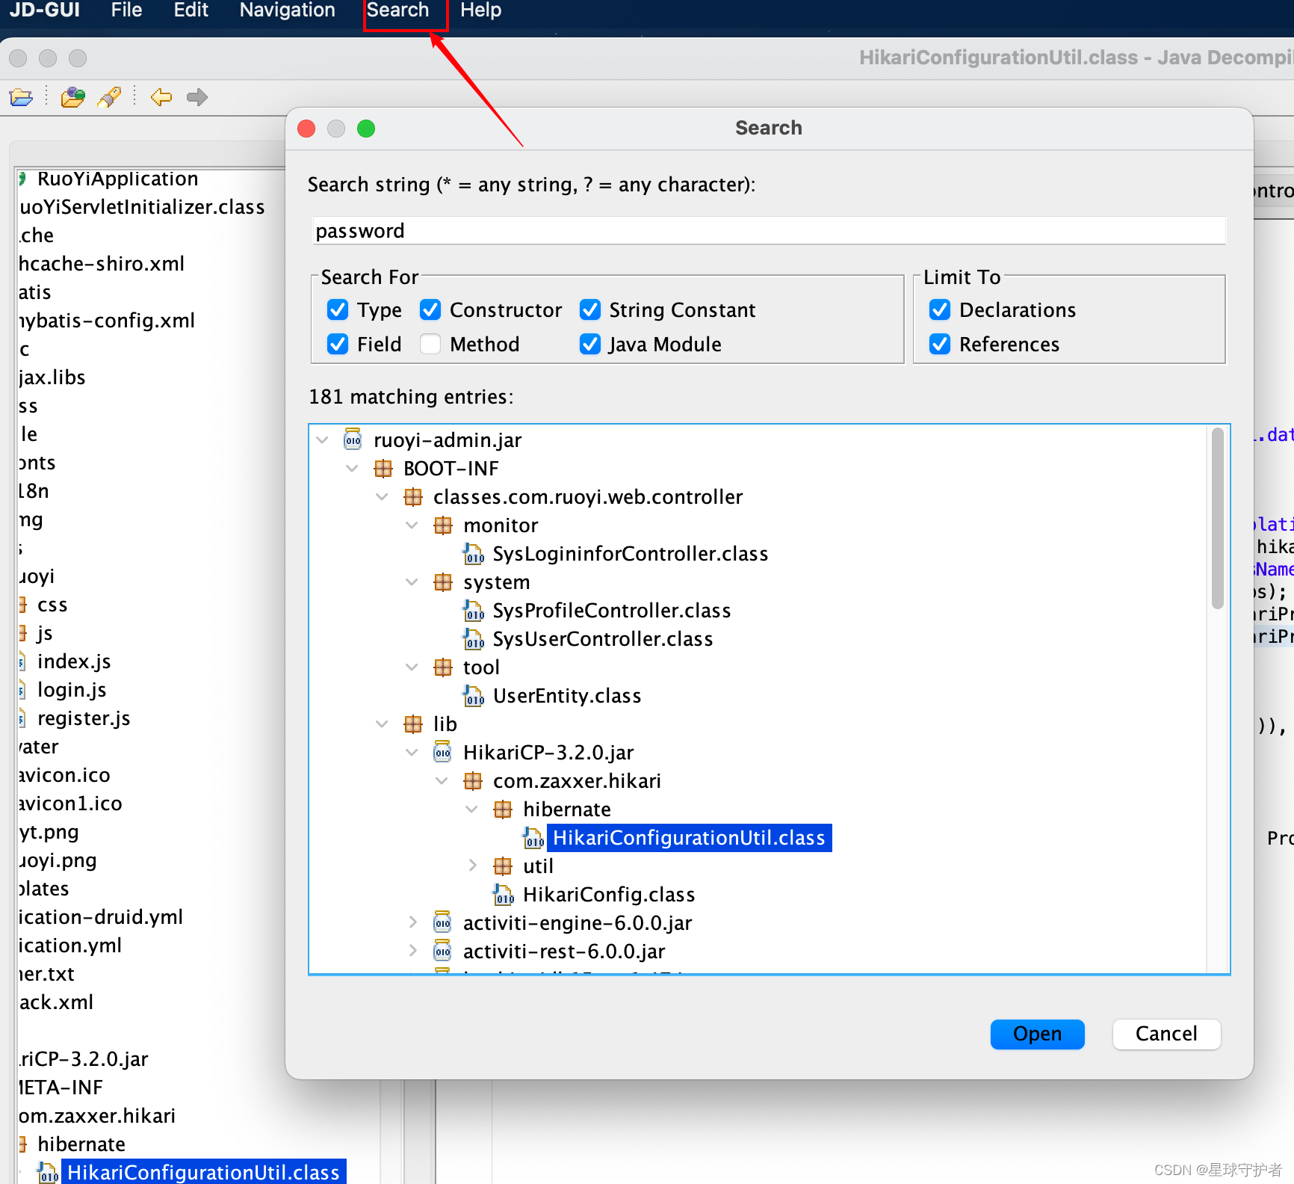Click HikariConfigurationUtil.class icon in main window tree
Screen dimensions: 1294x1184
click(47, 1173)
